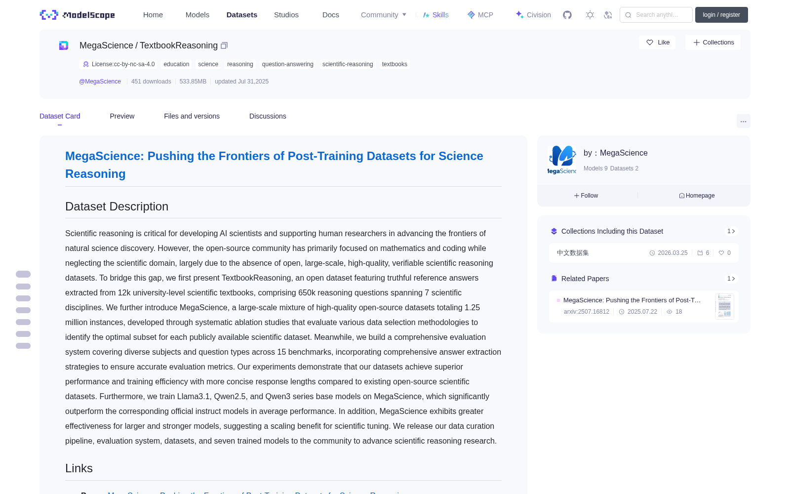Open the 中文数据集 collection

pyautogui.click(x=644, y=253)
